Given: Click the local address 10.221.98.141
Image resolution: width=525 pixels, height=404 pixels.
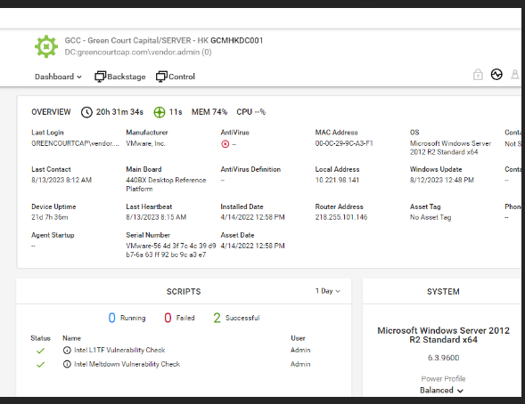Looking at the screenshot, I should (337, 180).
